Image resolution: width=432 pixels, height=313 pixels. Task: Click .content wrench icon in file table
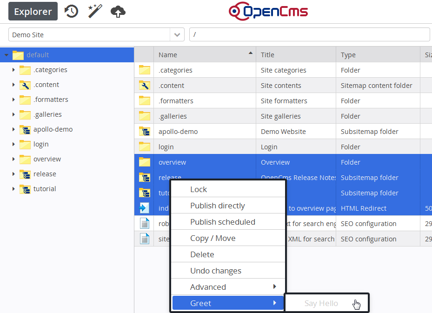click(x=145, y=86)
